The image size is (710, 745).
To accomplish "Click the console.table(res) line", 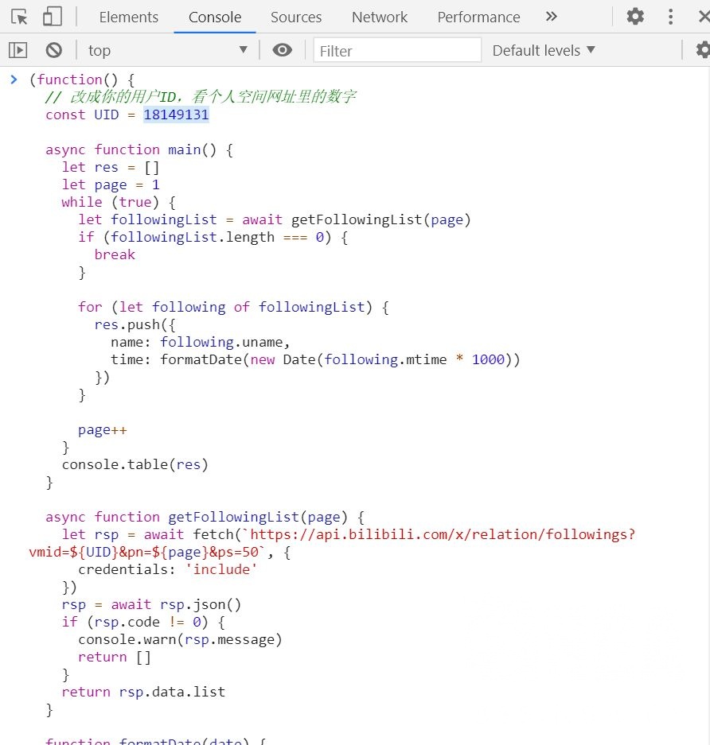I will click(135, 464).
